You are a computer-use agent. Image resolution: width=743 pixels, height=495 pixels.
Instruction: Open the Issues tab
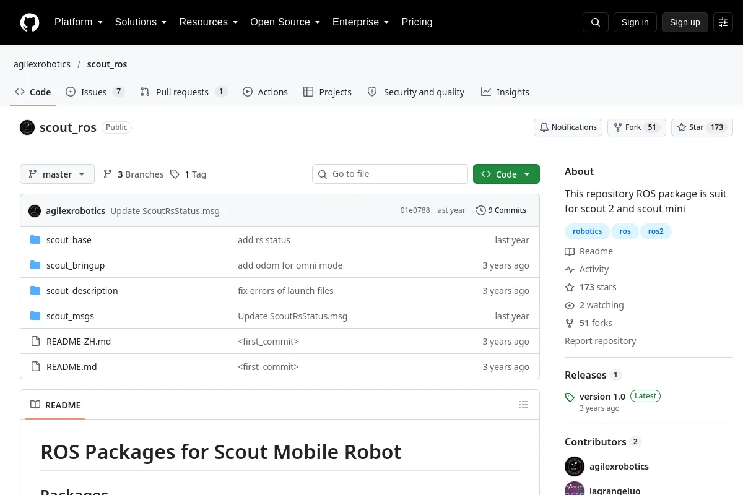point(95,92)
